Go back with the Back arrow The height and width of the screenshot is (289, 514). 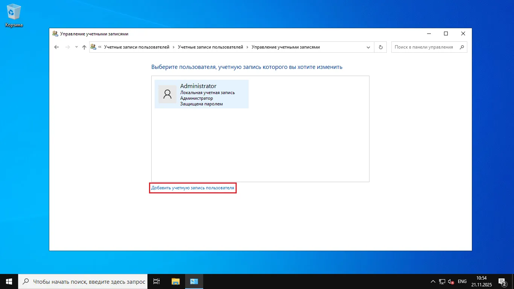coord(56,47)
